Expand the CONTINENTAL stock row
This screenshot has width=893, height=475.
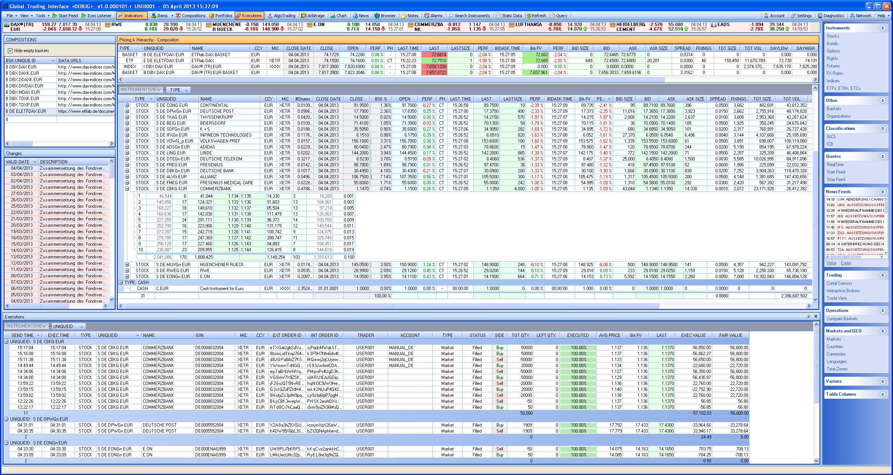pyautogui.click(x=127, y=105)
